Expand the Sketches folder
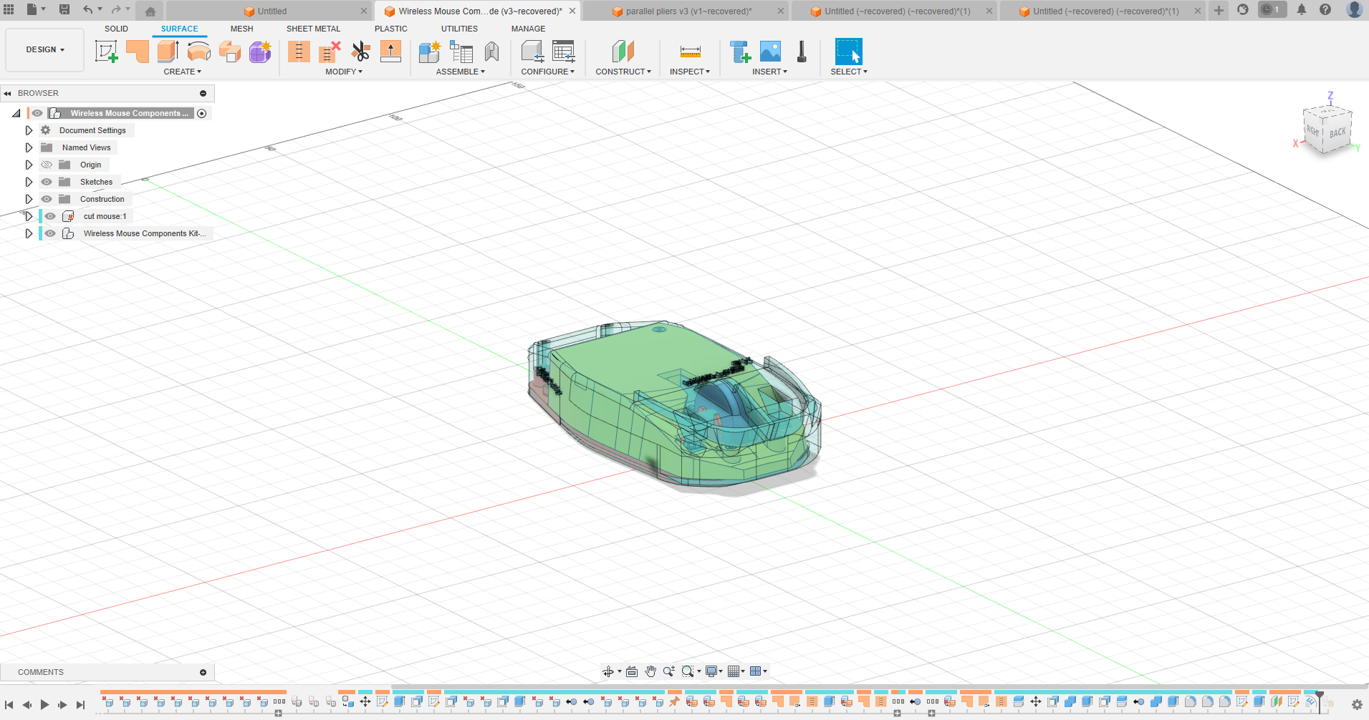 [29, 182]
